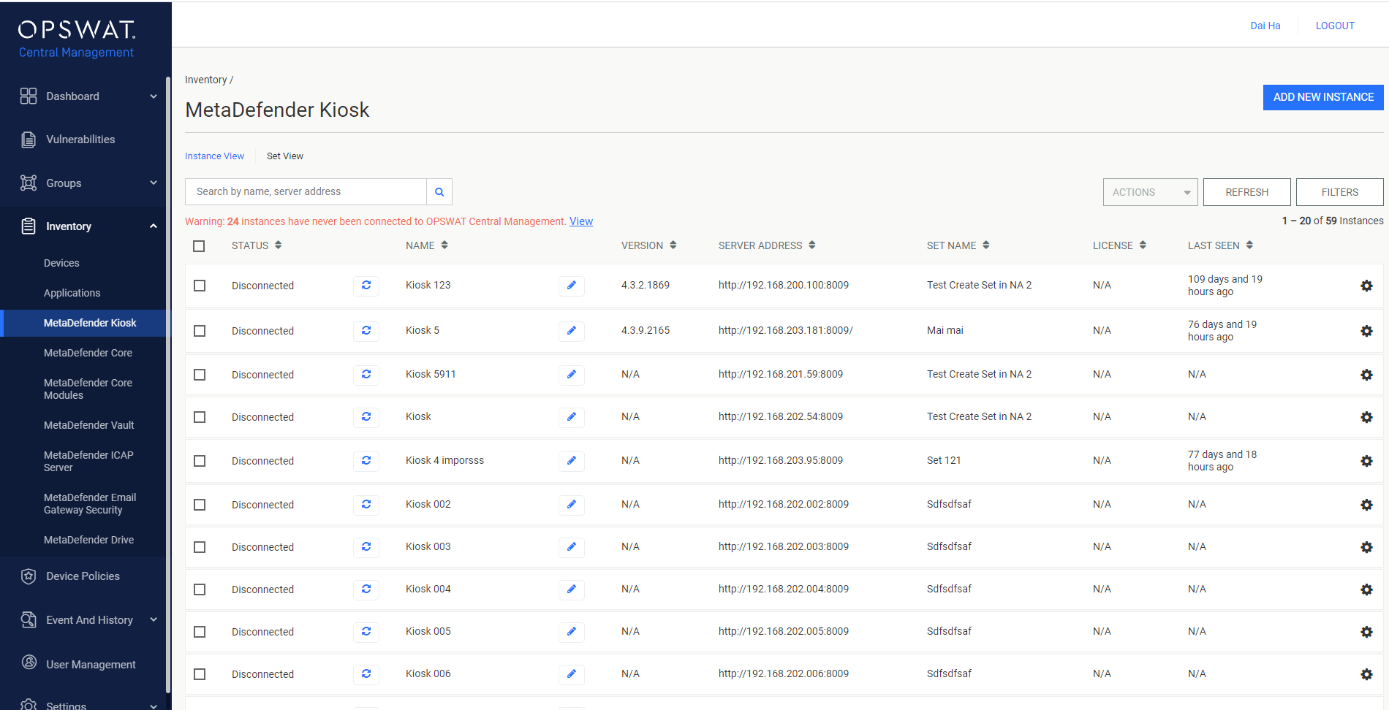Open settings gear for Kiosk 5

pyautogui.click(x=1366, y=331)
